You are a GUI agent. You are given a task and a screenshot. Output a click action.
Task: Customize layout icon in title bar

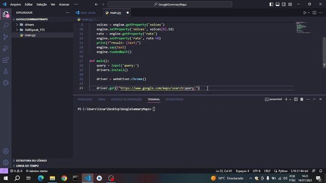[290, 5]
